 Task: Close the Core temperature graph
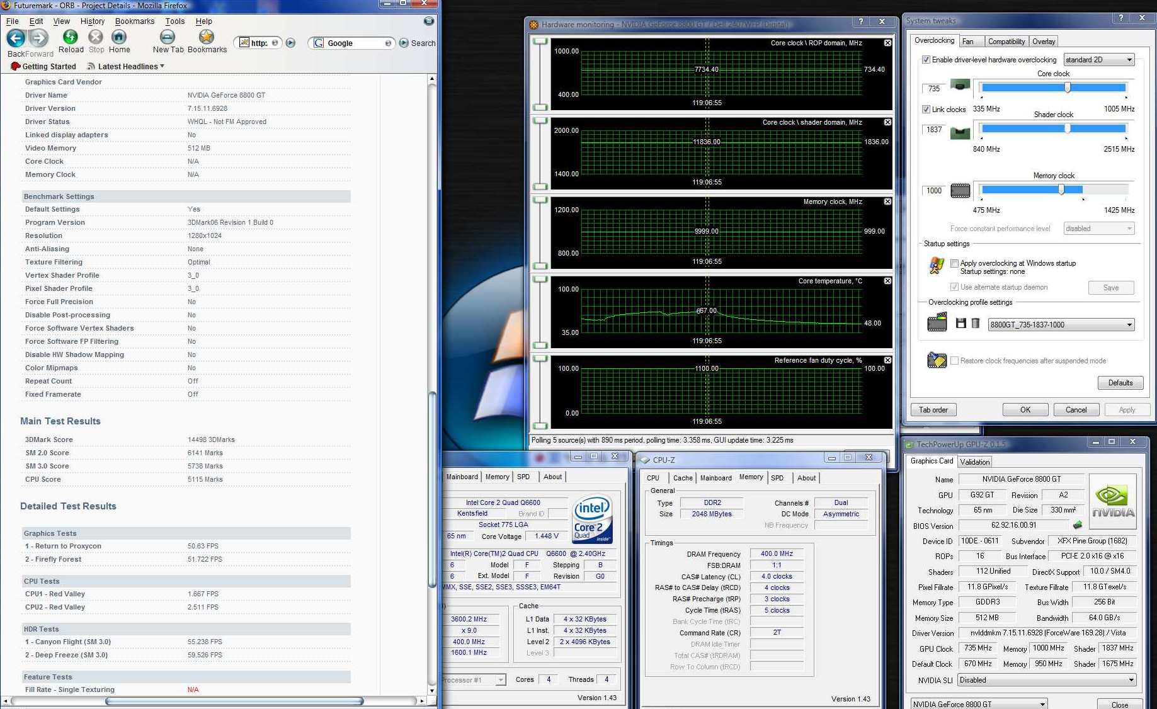click(x=887, y=281)
